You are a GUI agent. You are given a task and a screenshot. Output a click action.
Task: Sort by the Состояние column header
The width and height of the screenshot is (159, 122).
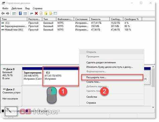click(x=82, y=19)
